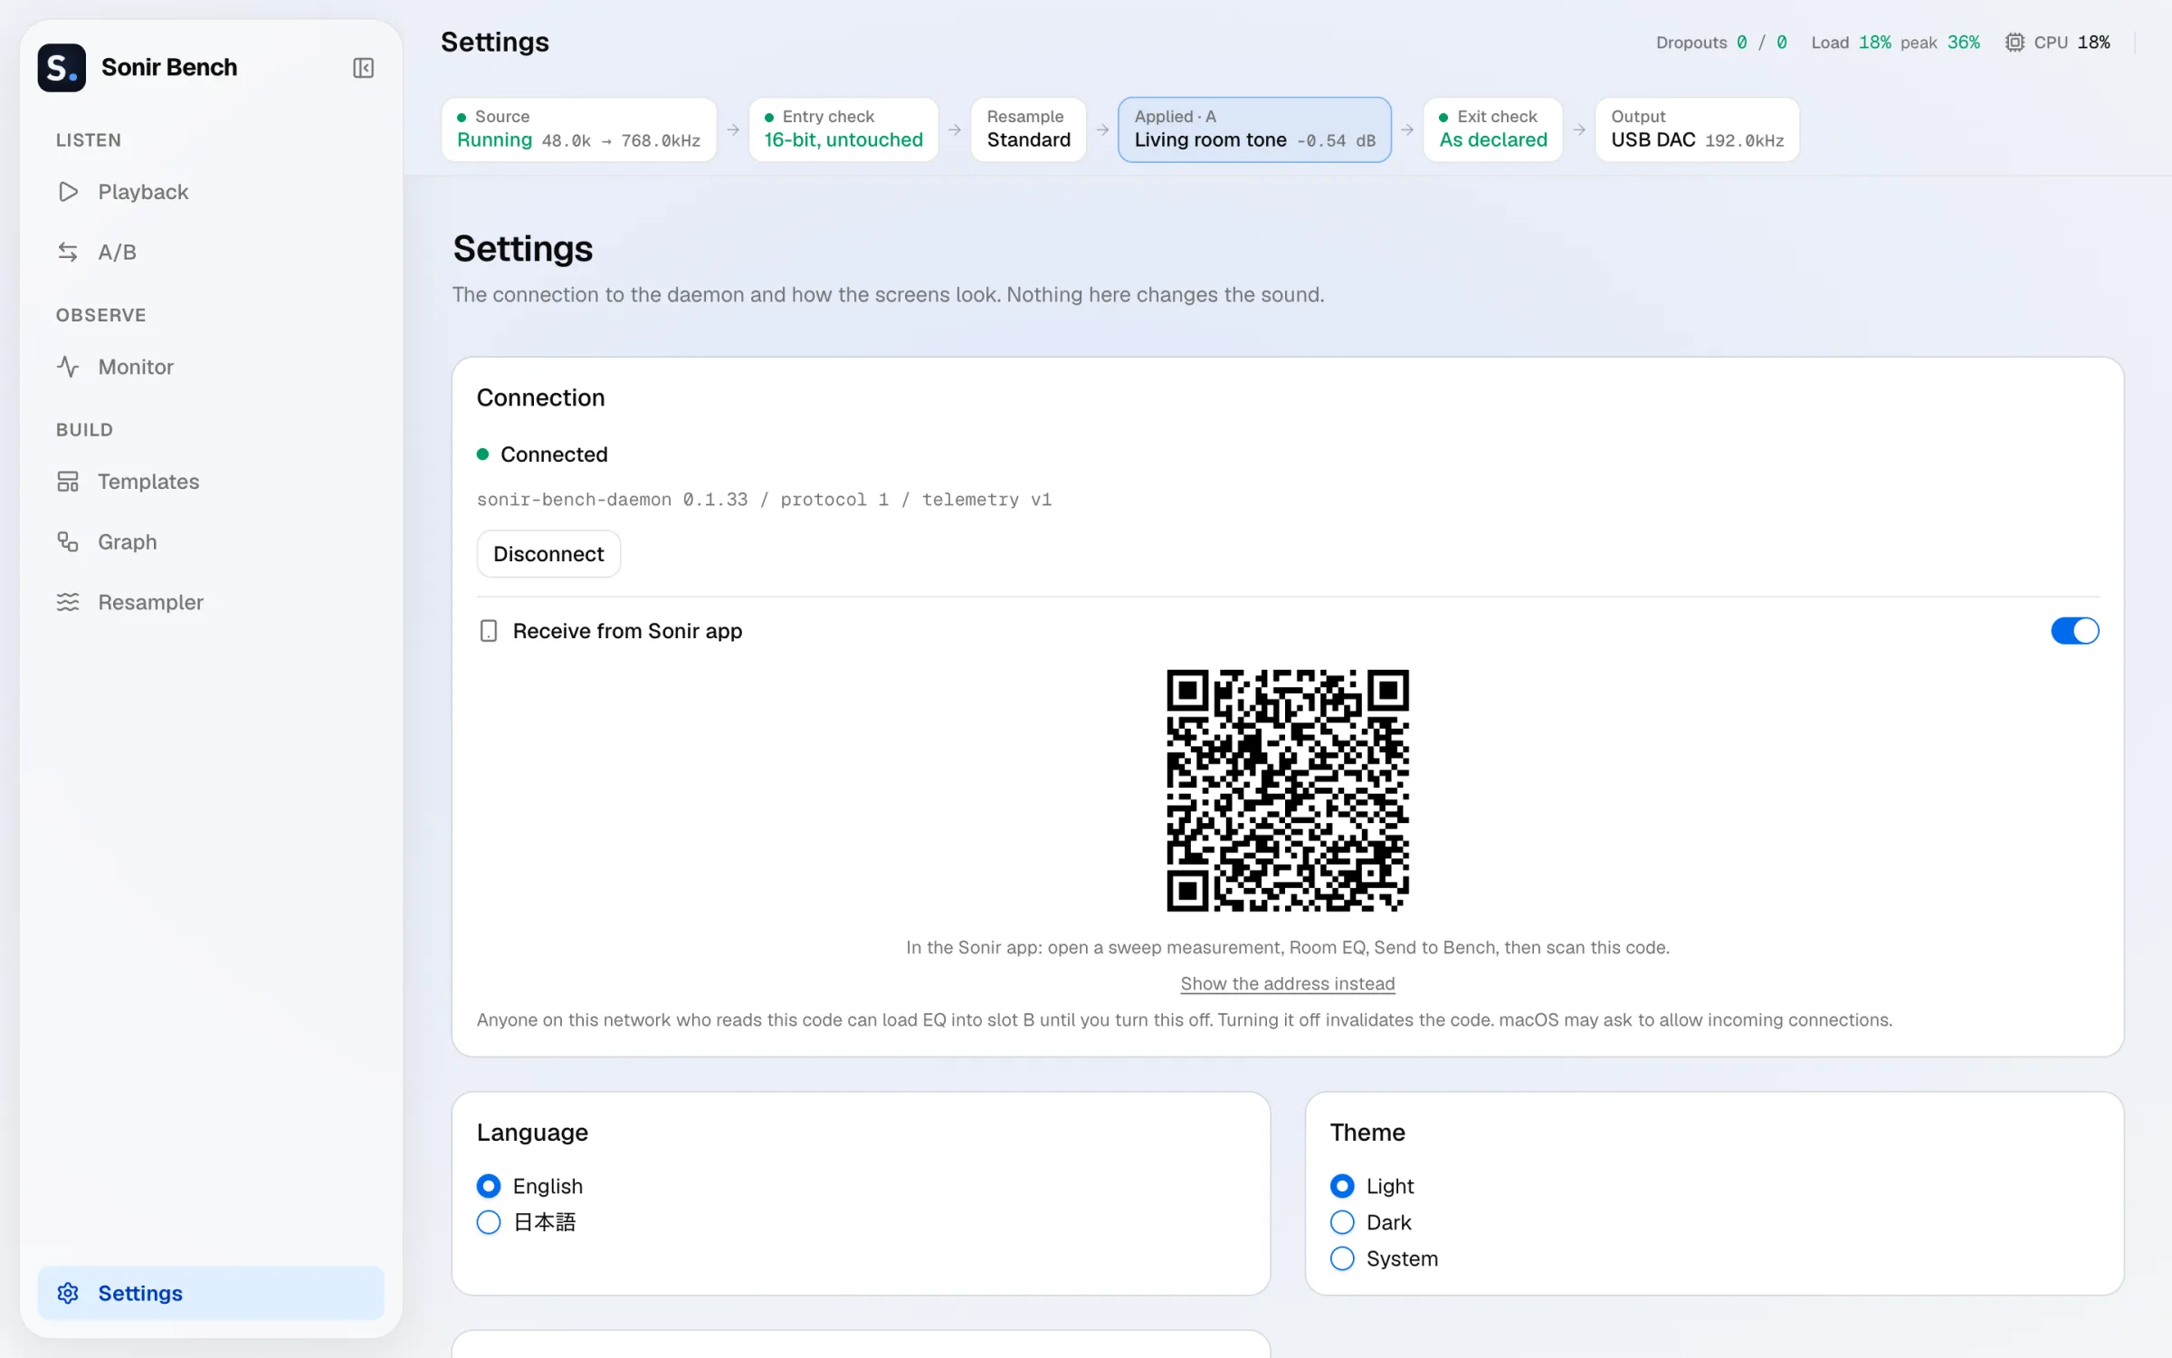Screen dimensions: 2172x1358
Task: Click the Disconnect button
Action: (548, 554)
